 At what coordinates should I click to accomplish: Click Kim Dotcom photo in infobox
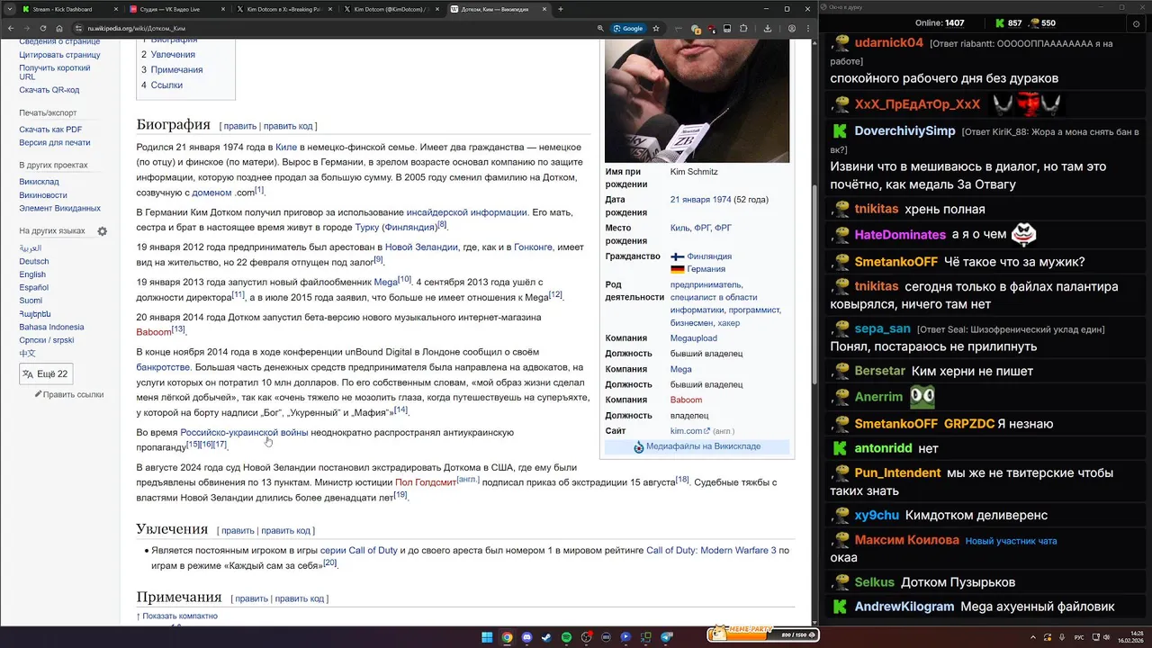697,102
